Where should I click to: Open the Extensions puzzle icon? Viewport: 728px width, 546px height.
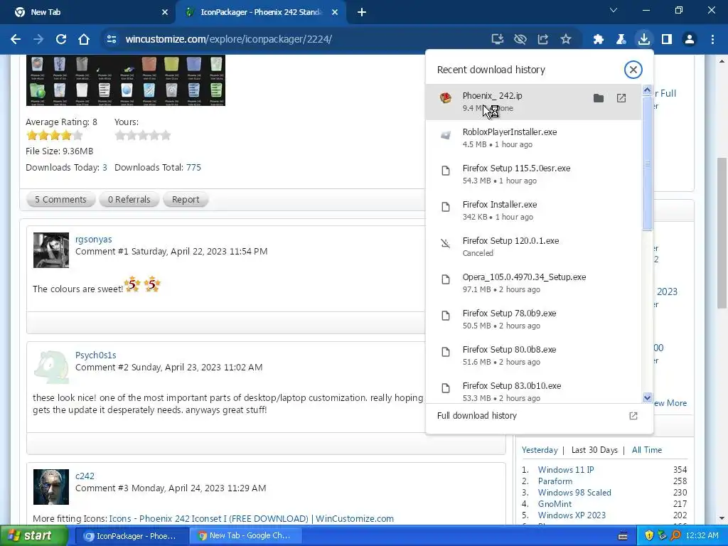(x=599, y=40)
